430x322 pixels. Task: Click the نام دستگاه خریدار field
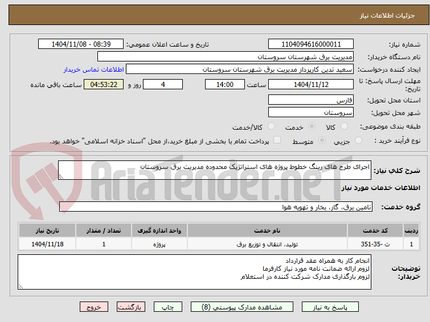coord(226,57)
